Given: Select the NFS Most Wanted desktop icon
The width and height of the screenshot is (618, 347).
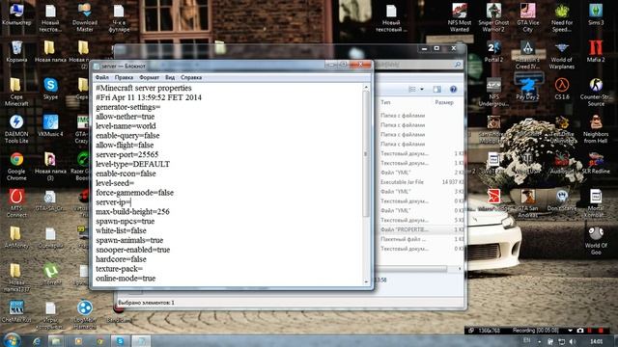Looking at the screenshot, I should (x=460, y=18).
